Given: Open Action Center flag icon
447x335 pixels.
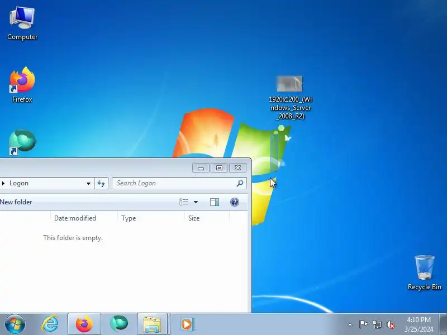Looking at the screenshot, I should point(363,324).
